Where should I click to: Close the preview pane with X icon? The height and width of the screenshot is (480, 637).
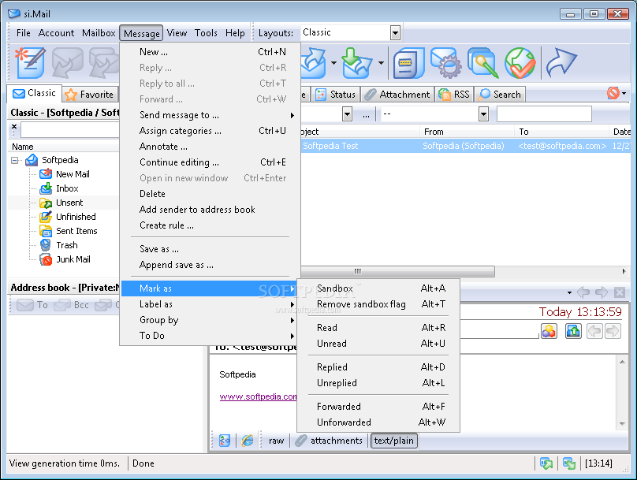[620, 292]
